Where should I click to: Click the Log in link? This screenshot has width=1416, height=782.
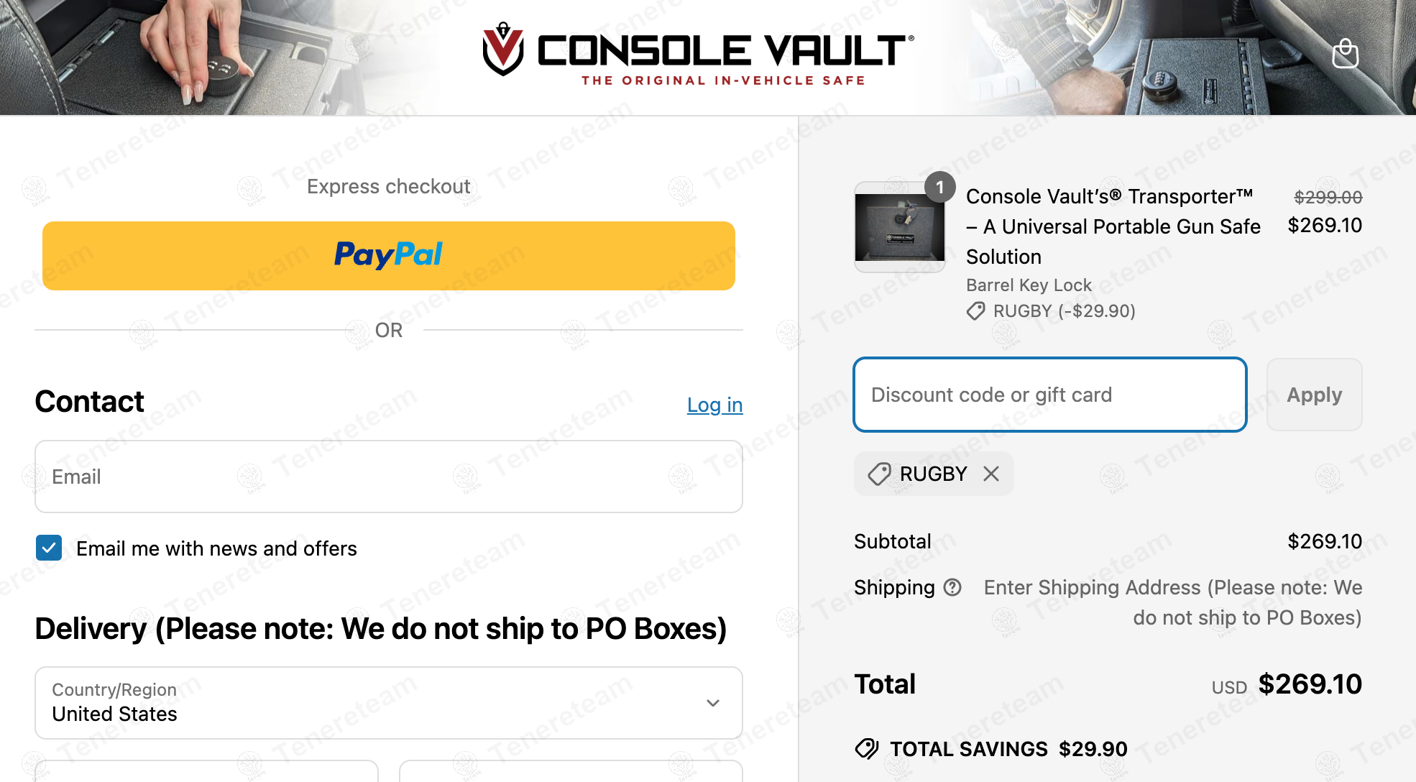(714, 405)
